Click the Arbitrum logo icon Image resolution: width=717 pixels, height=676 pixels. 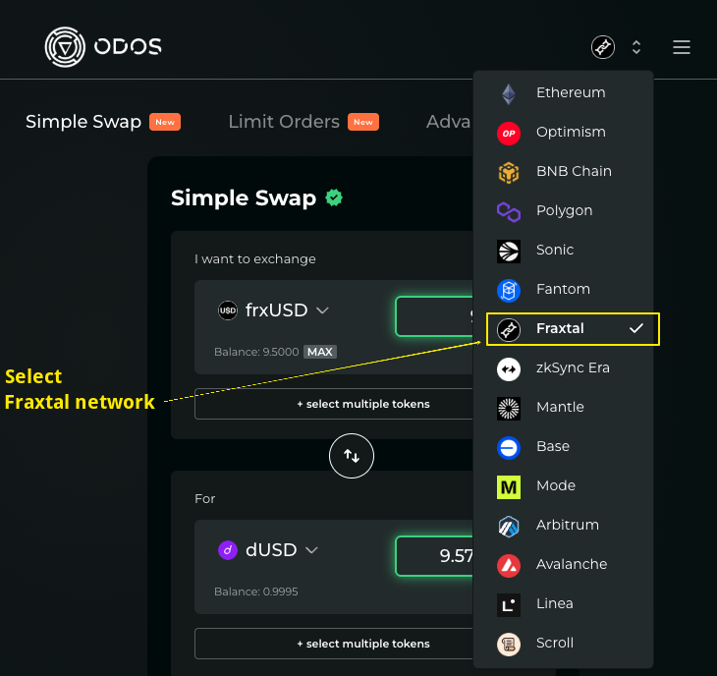(x=508, y=526)
